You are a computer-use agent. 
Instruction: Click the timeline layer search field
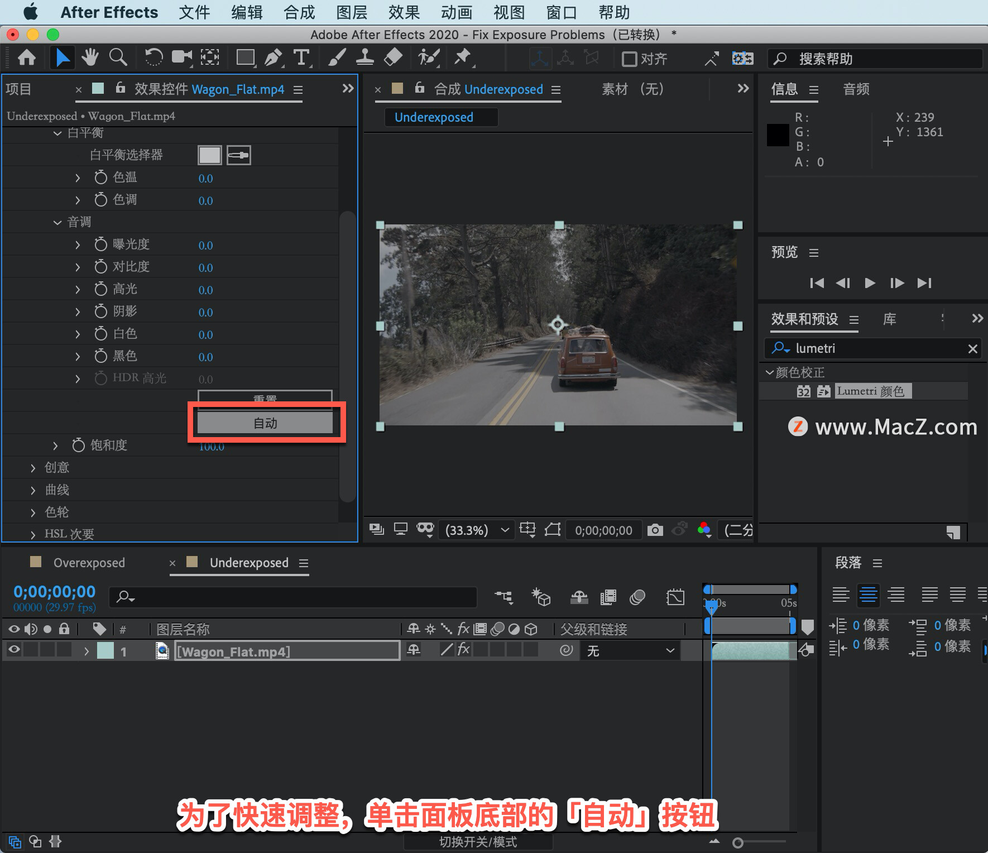click(293, 597)
